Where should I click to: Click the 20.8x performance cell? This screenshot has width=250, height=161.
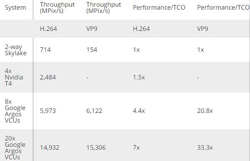click(x=205, y=111)
